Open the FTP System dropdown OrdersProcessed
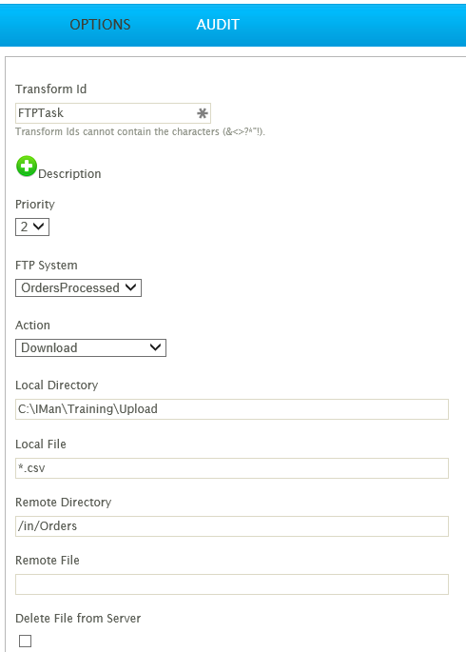The width and height of the screenshot is (466, 652). click(x=79, y=287)
